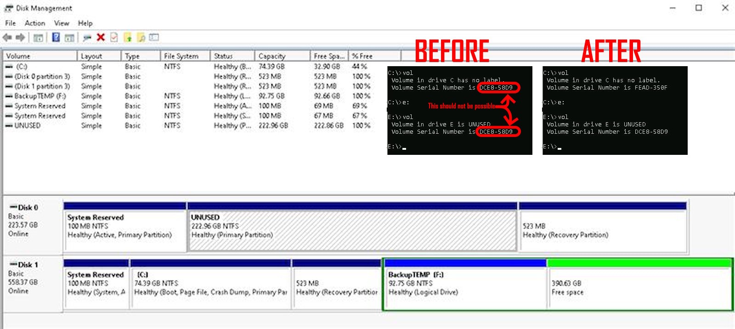The width and height of the screenshot is (735, 329).
Task: Open the File menu
Action: pyautogui.click(x=10, y=23)
